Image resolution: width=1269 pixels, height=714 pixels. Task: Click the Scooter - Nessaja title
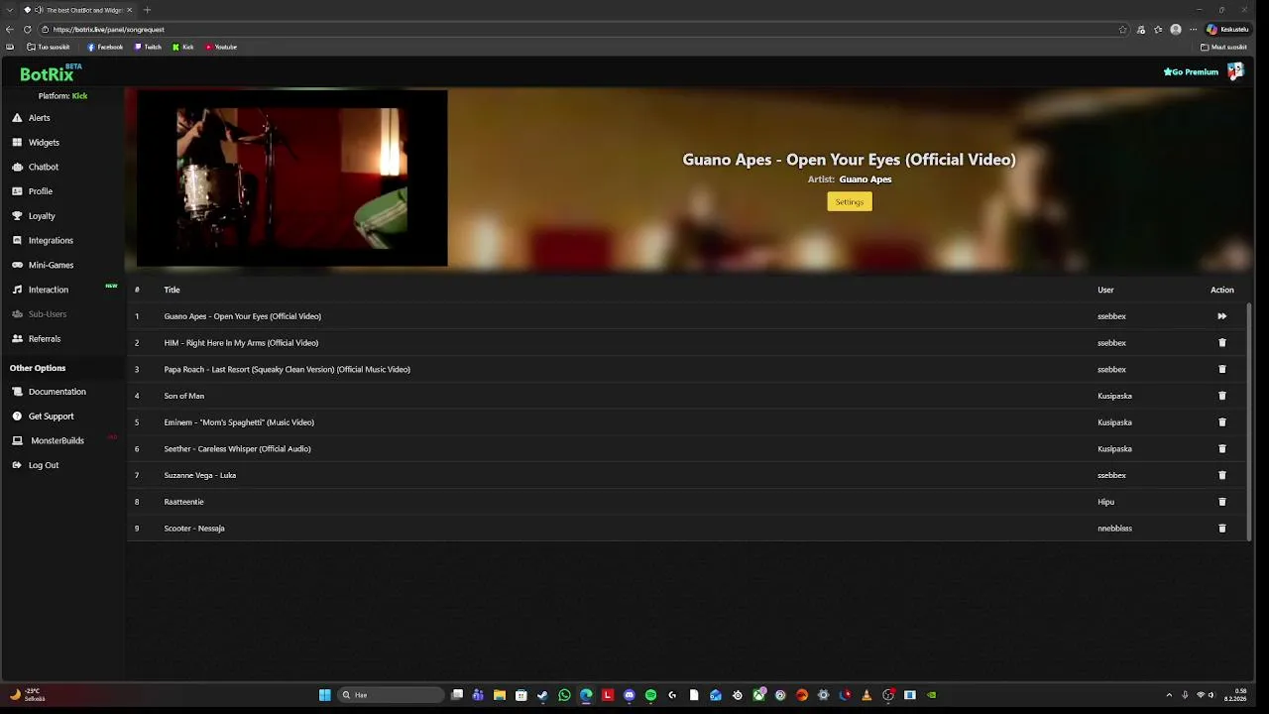(x=194, y=529)
